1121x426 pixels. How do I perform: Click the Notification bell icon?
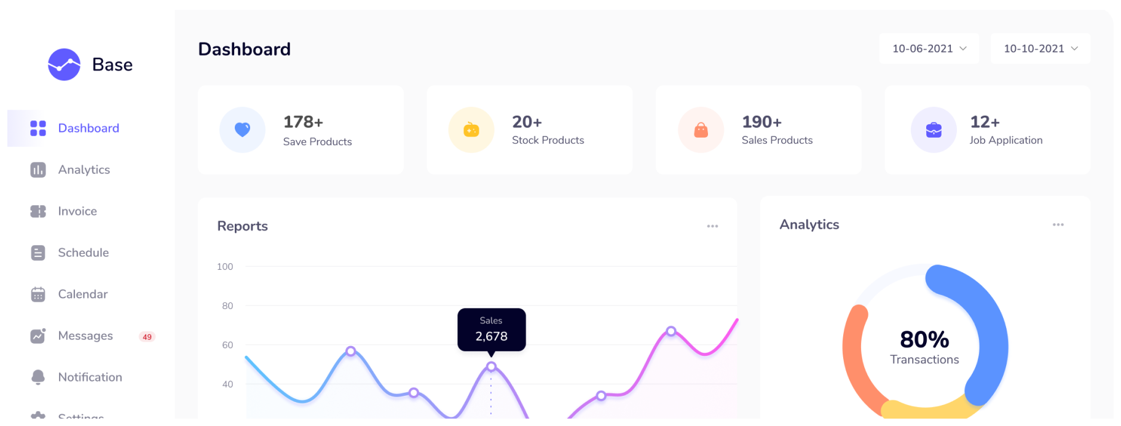tap(38, 377)
